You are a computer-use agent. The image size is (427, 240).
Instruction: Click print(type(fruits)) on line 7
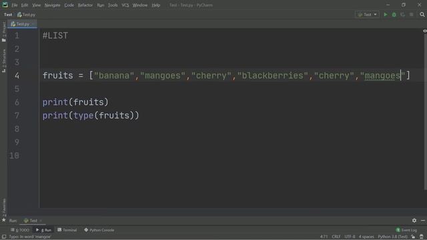click(x=91, y=115)
